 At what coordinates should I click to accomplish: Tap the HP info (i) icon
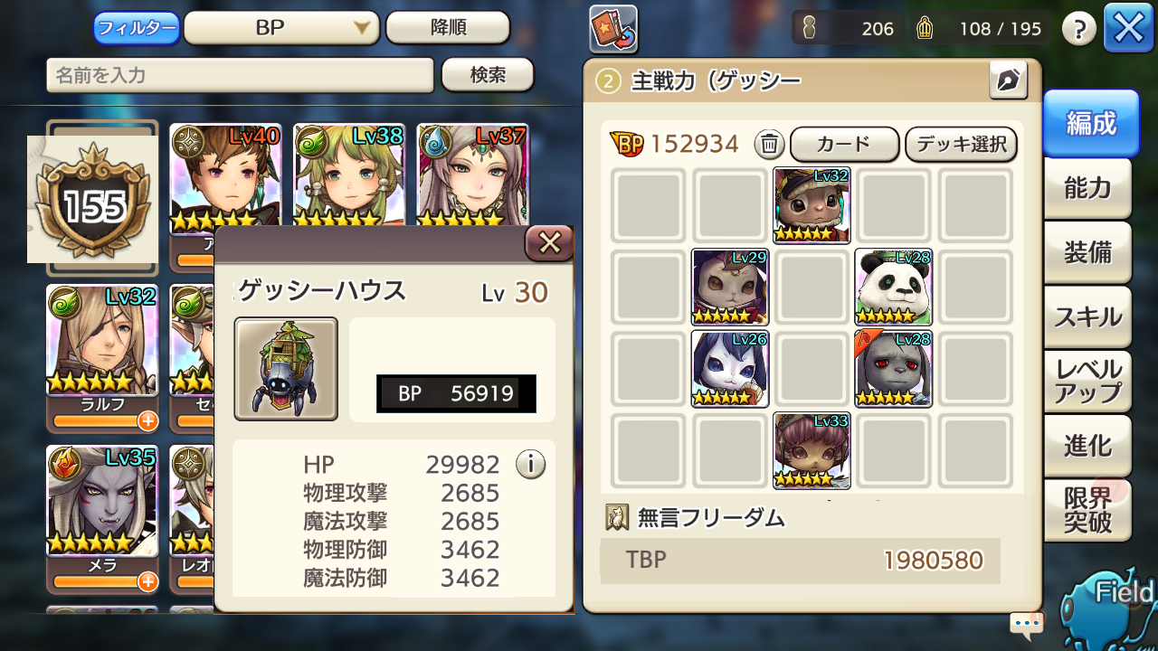[530, 465]
